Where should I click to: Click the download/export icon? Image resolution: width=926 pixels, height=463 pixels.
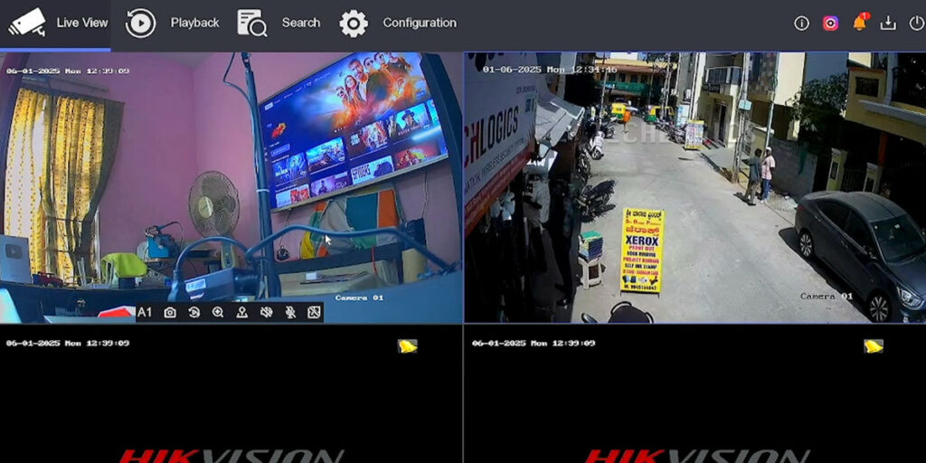click(888, 24)
